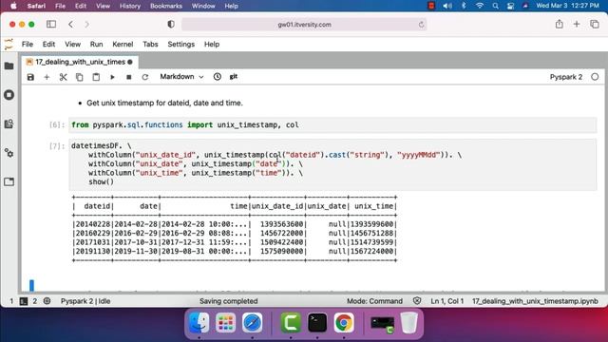Click the import statement code cell
The width and height of the screenshot is (608, 342).
coord(332,124)
